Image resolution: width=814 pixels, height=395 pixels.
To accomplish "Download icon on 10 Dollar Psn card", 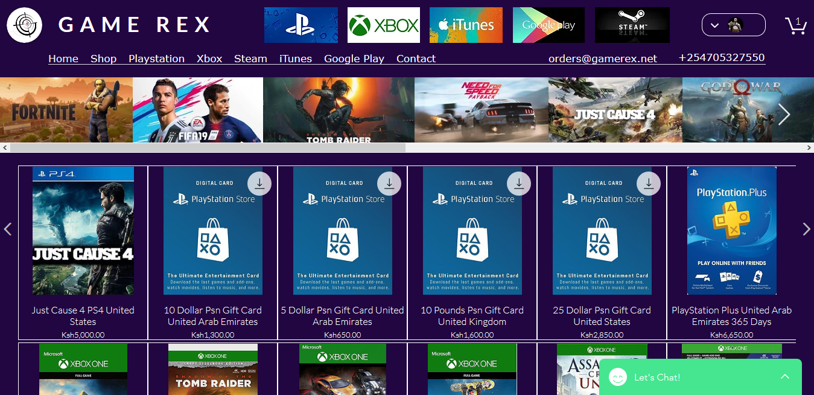I will [x=259, y=184].
